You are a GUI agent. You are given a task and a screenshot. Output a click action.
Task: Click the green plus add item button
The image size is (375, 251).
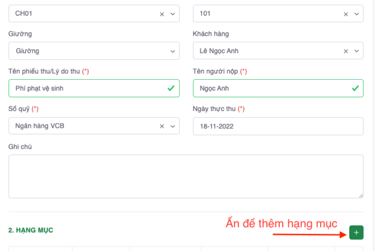(356, 232)
